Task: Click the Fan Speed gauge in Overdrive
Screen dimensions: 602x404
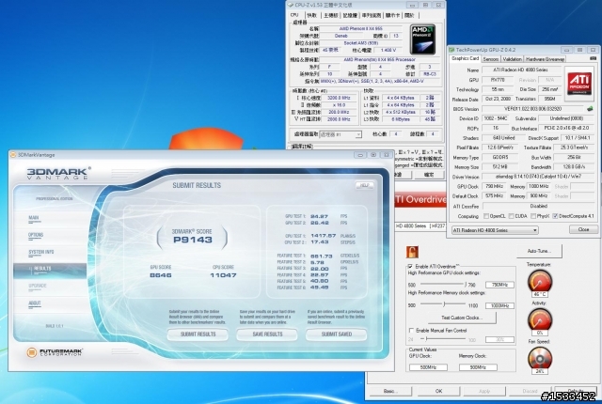Action: click(539, 358)
